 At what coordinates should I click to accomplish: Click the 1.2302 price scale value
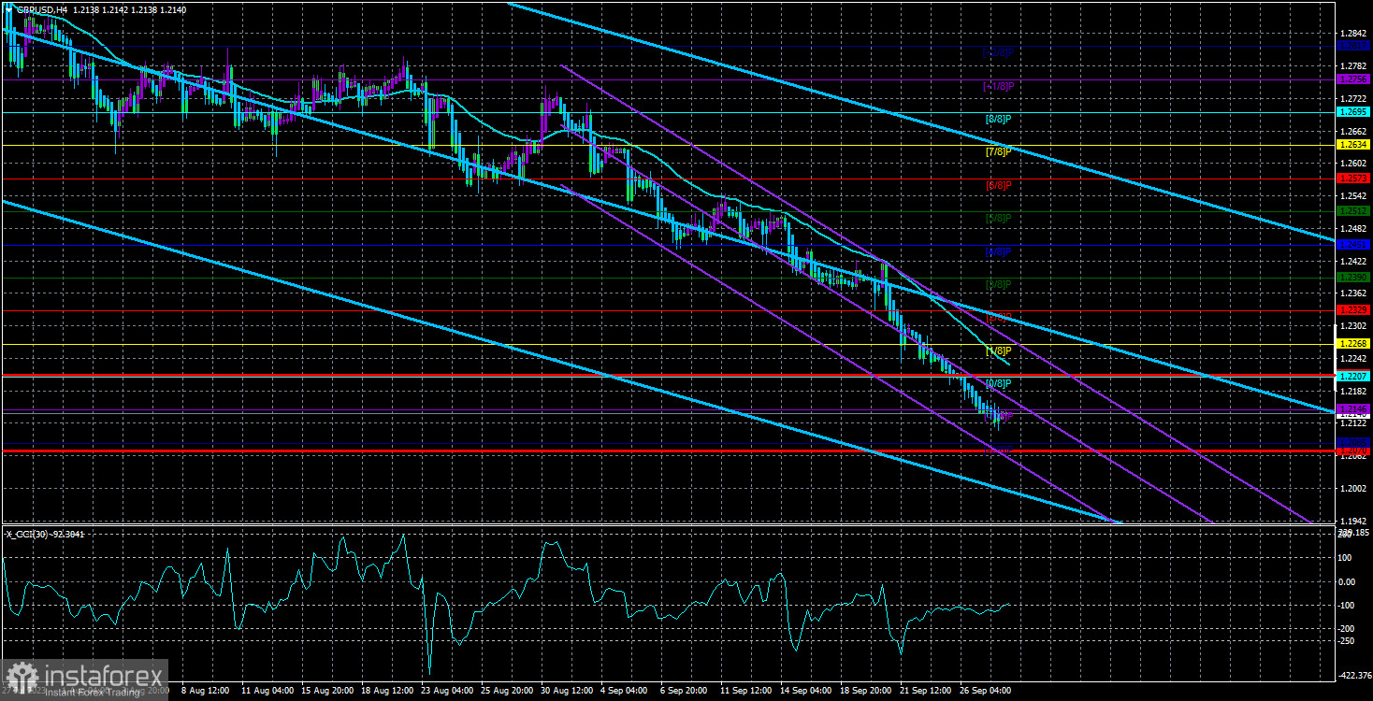(x=1353, y=326)
